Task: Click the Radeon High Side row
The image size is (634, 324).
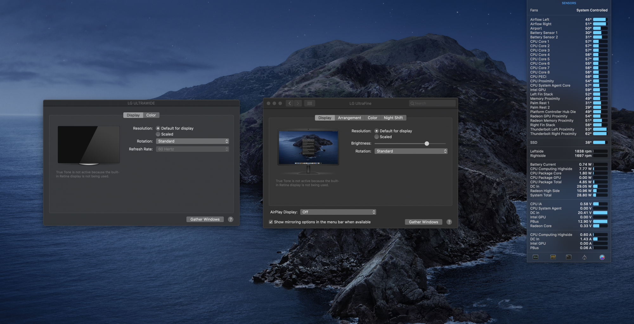Action: (569, 191)
